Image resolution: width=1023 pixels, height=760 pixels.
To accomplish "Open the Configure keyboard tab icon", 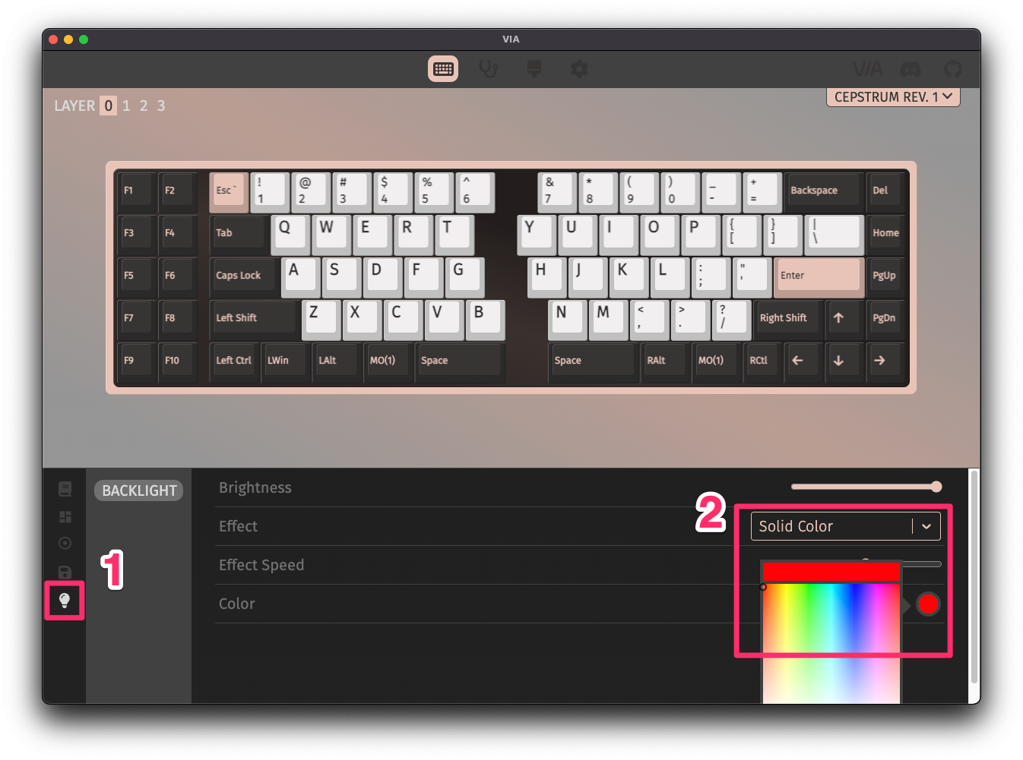I will pyautogui.click(x=443, y=69).
